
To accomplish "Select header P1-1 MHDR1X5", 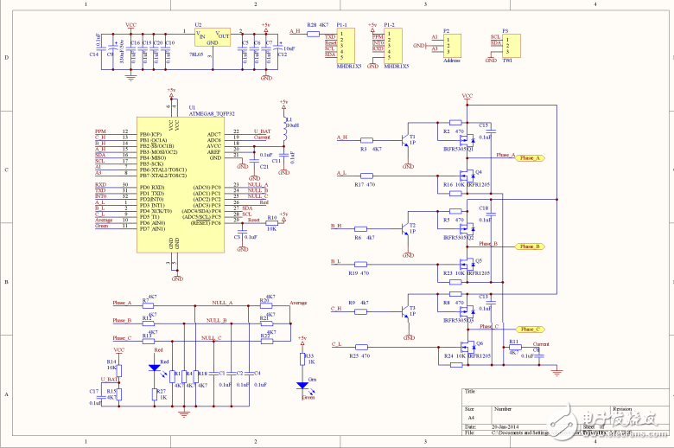I will coord(342,46).
